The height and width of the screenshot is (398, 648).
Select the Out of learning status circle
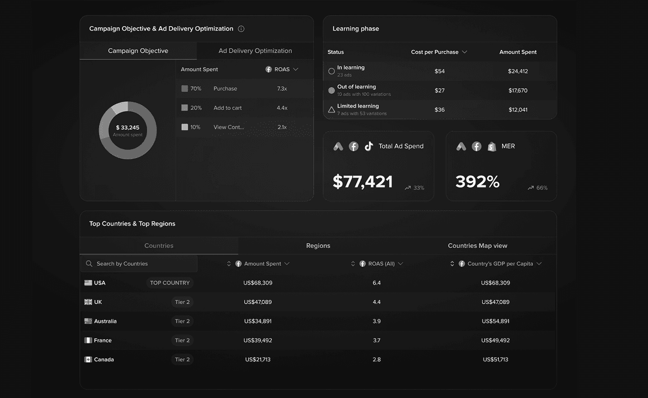332,90
